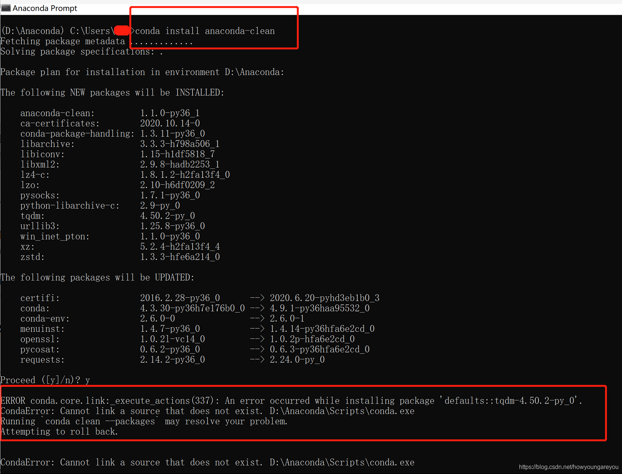Select the libxml2 package row
Screen dimensions: 622x474
click(x=120, y=164)
